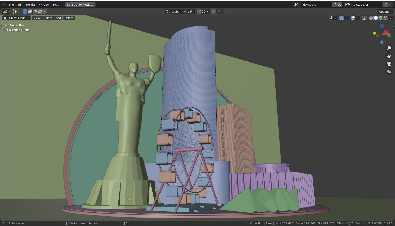Screen dimensions: 395x226
Task: Click the negative Y axis light green dot
Action: [x=375, y=33]
